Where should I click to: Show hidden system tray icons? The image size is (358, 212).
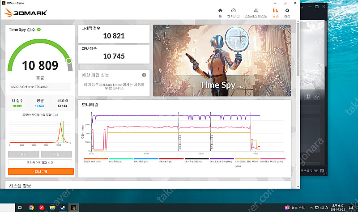click(x=311, y=208)
